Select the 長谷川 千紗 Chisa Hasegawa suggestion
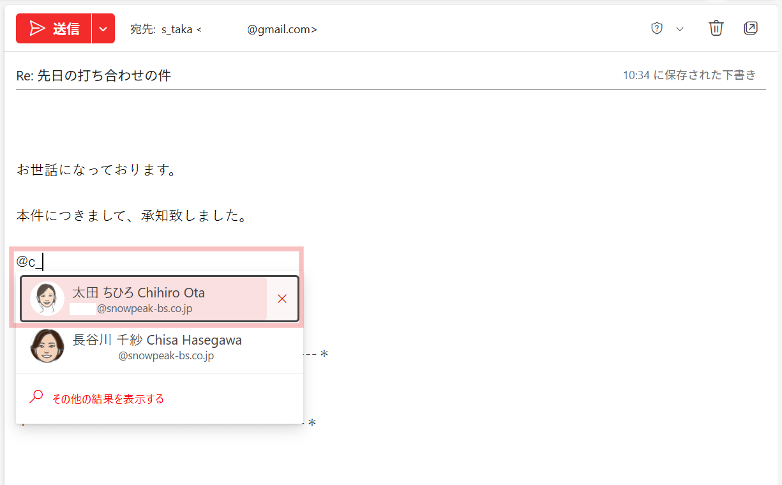The height and width of the screenshot is (485, 782). (x=157, y=347)
